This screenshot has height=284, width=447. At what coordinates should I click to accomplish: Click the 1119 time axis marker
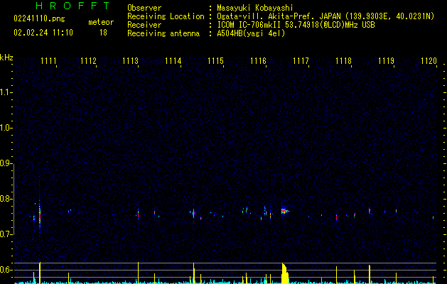click(x=386, y=61)
